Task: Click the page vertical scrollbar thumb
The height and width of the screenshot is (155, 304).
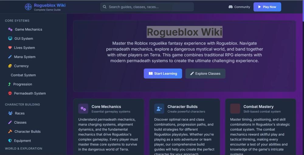Action: (x=303, y=11)
